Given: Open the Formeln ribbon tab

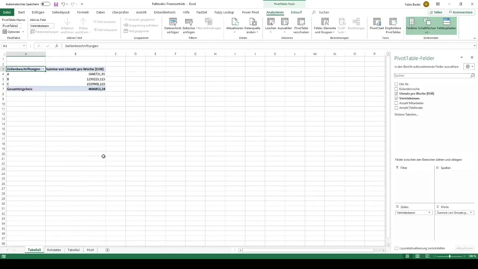Looking at the screenshot, I should [x=83, y=12].
